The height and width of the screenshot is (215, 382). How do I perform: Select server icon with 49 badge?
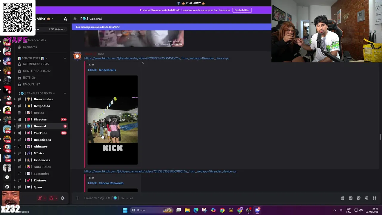point(7,70)
